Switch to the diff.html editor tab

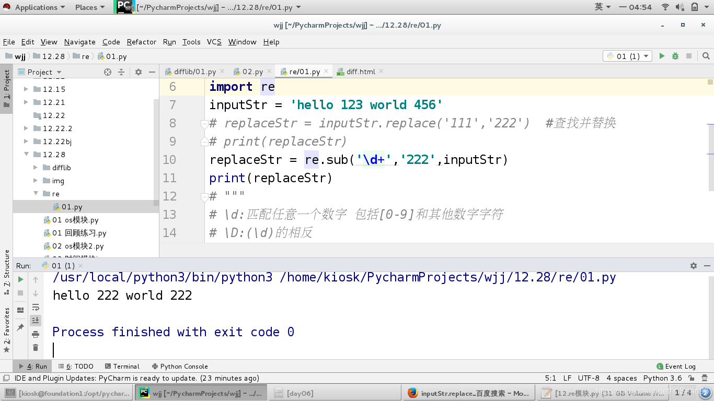click(360, 72)
